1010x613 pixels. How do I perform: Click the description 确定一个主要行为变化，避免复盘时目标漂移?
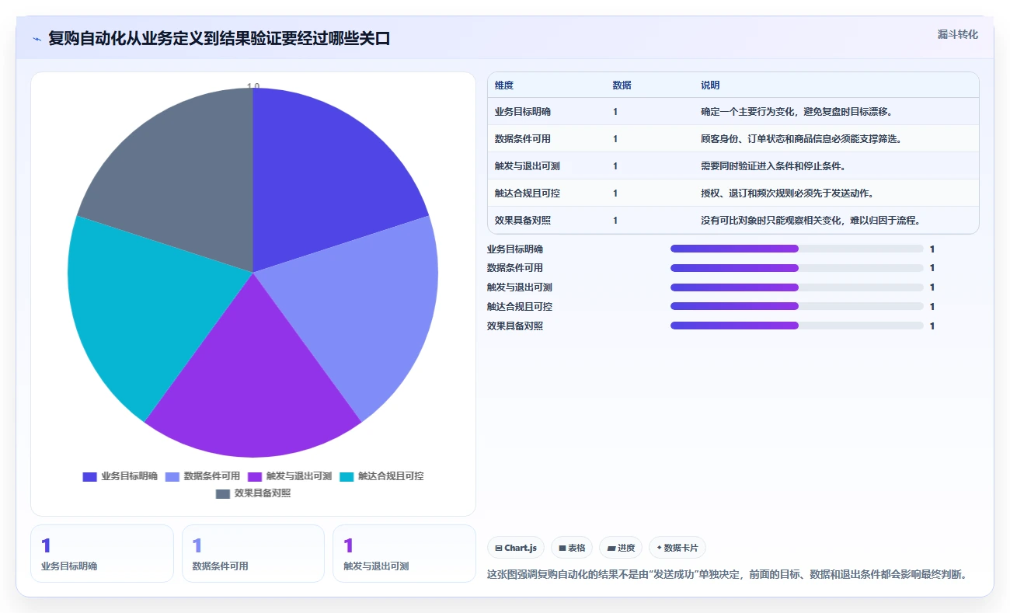[799, 112]
